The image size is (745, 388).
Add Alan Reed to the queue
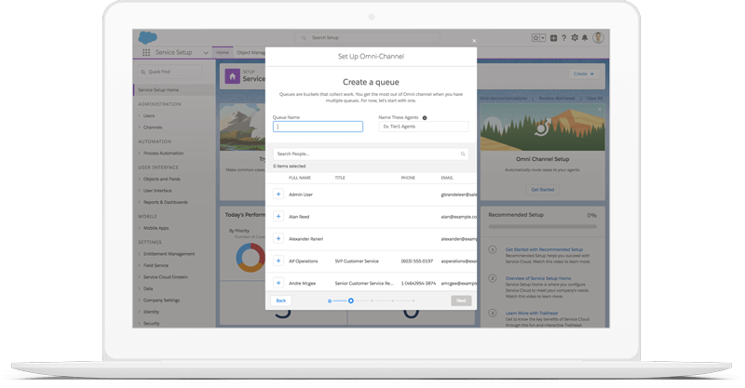(x=278, y=216)
